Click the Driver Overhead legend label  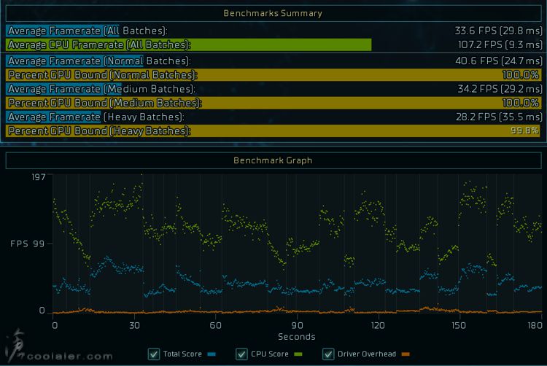pos(367,354)
